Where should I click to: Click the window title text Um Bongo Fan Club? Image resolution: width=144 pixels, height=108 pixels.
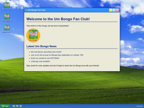pos(37,10)
